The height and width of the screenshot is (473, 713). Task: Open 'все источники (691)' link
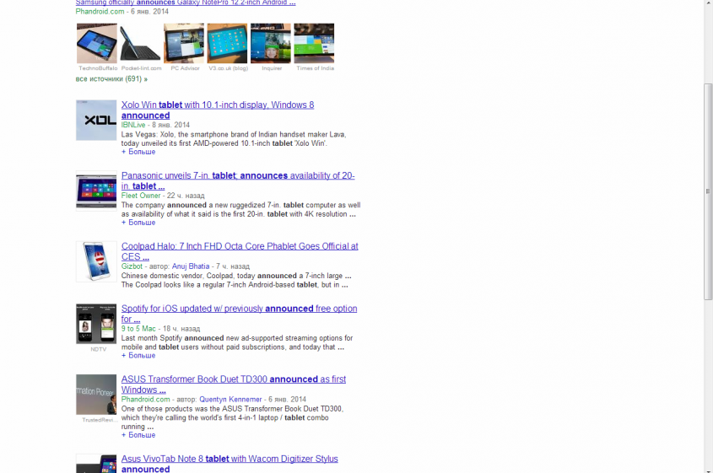tap(111, 78)
